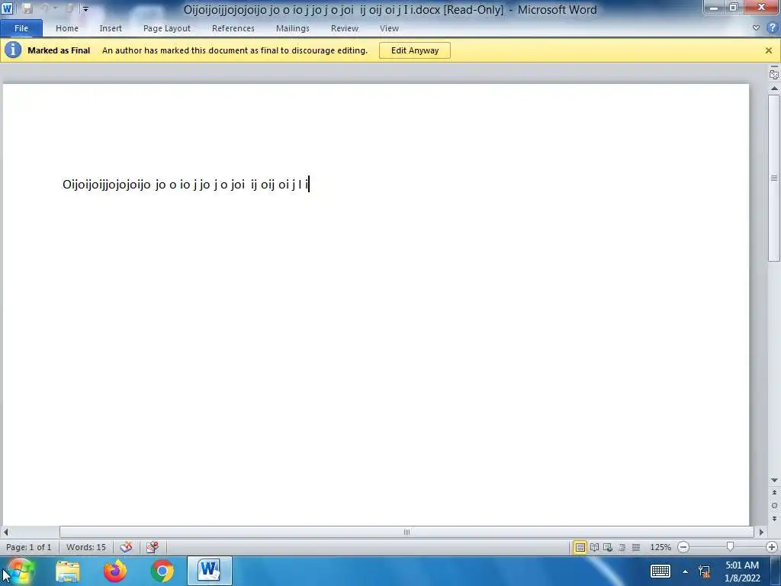781x586 pixels.
Task: Open the Mailings tab
Action: 293,28
